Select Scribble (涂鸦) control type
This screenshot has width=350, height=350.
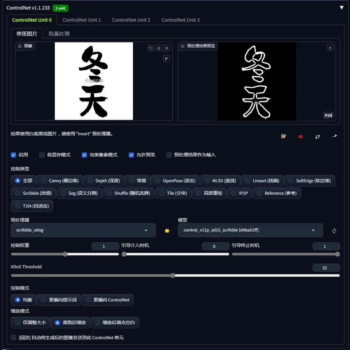[x=33, y=193]
